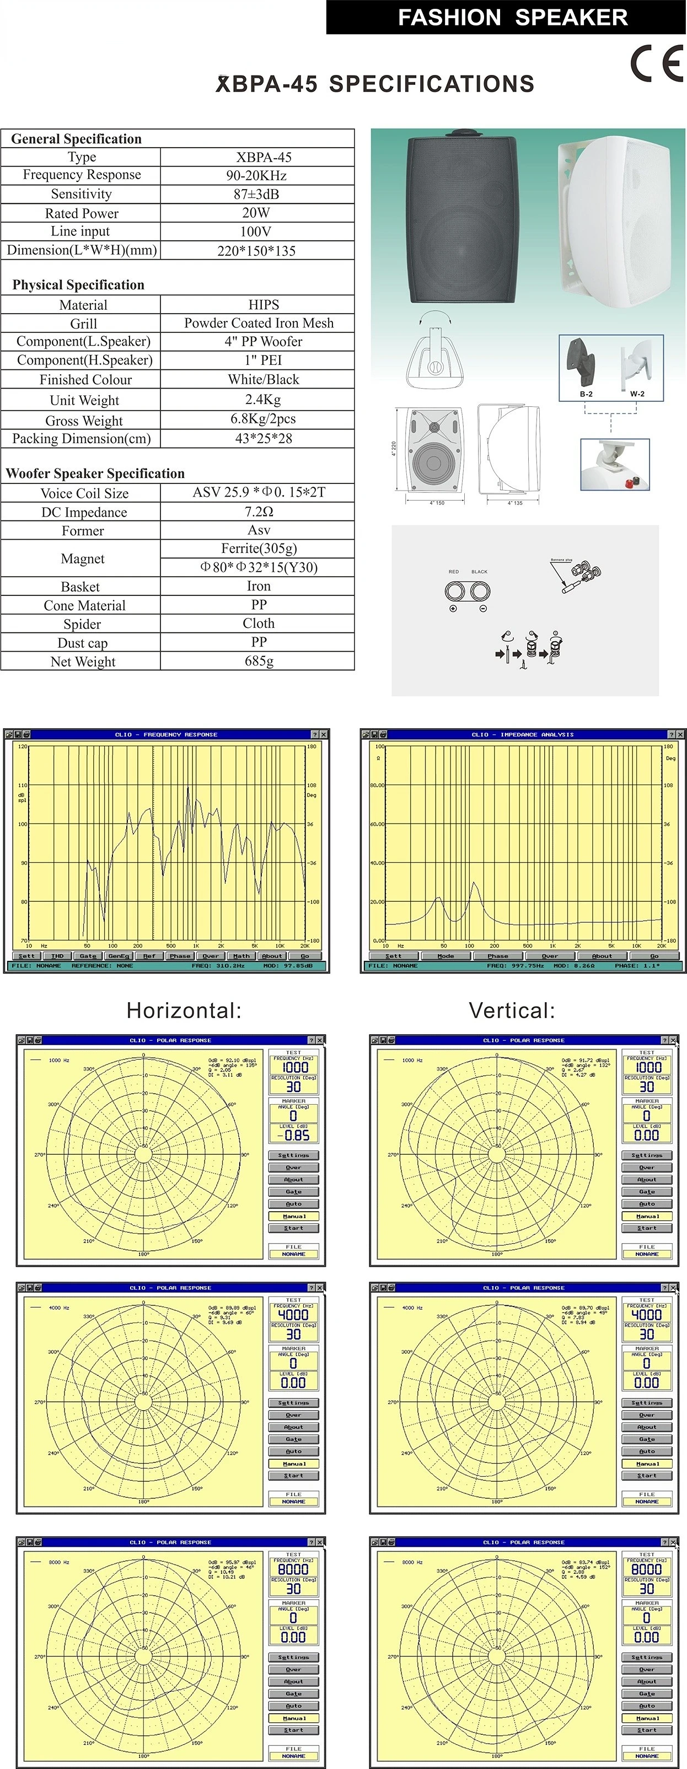687x1769 pixels.
Task: Open Settings in Horizontal 1000 Hz polar window
Action: point(293,1155)
